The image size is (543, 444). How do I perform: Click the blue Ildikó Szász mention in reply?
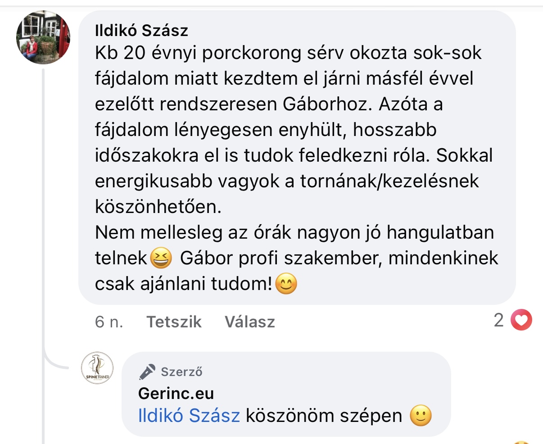click(189, 415)
